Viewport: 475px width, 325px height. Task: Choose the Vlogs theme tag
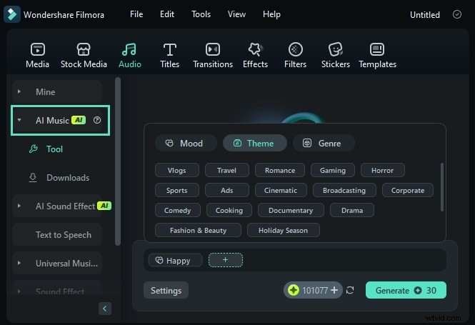tap(176, 171)
